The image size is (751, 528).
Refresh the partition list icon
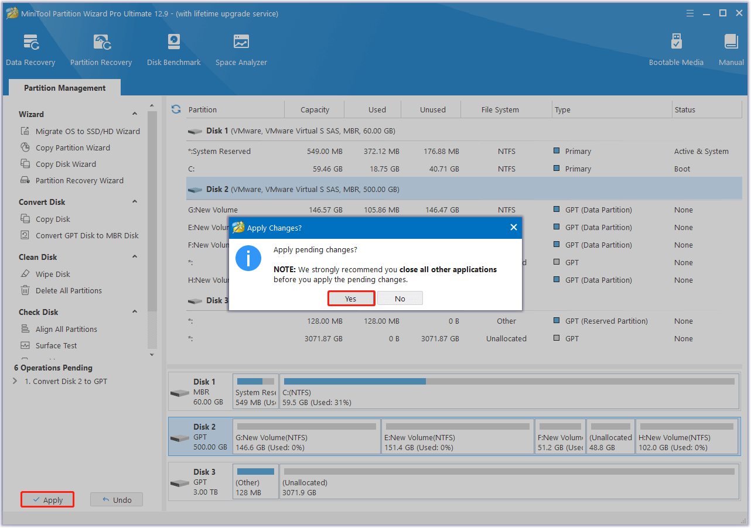click(176, 109)
